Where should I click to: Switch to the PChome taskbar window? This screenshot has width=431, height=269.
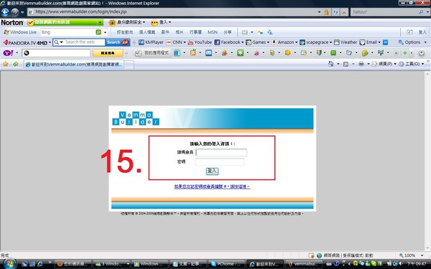point(226,264)
